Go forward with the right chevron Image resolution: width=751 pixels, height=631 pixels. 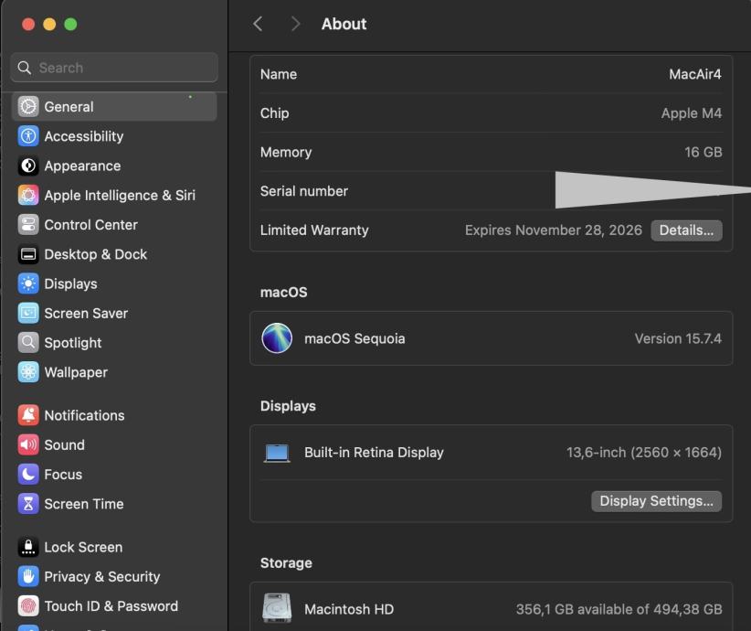pos(295,25)
